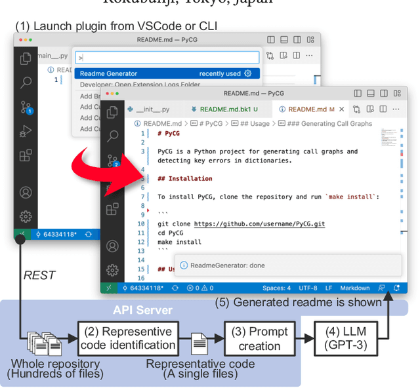Open Run and Debug in the back window
Viewport: 420px width, 388px height.
pyautogui.click(x=26, y=131)
